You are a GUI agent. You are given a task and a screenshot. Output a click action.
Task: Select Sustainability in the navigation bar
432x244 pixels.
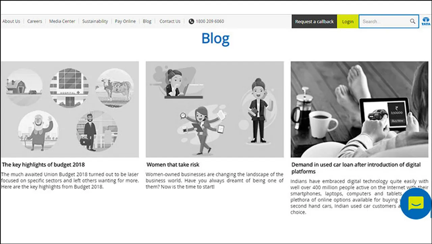click(95, 21)
